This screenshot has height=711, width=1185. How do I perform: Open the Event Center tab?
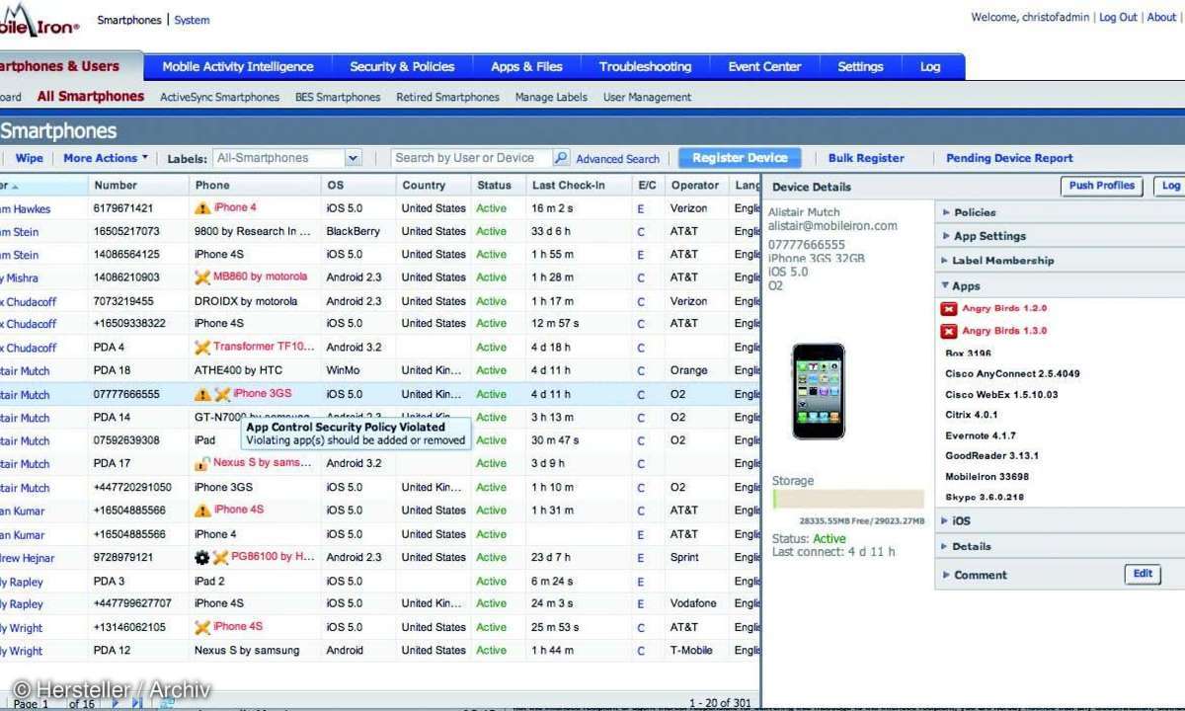pyautogui.click(x=765, y=67)
